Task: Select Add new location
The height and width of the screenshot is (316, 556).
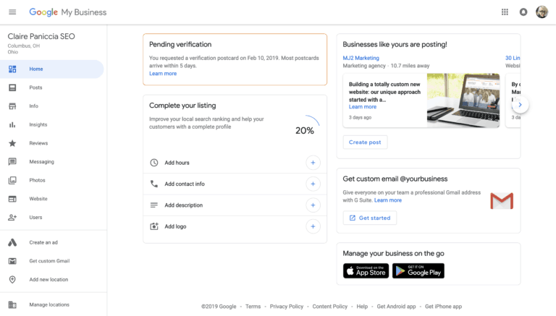Action: coord(52,280)
